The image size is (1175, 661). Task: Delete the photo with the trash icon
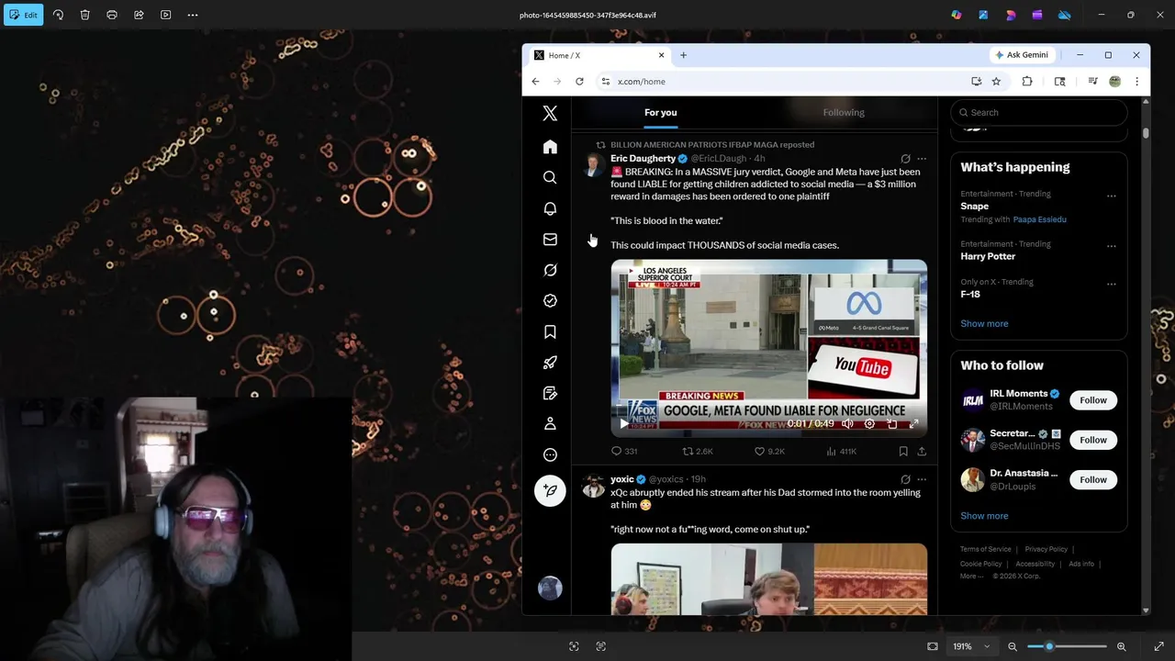pyautogui.click(x=84, y=15)
